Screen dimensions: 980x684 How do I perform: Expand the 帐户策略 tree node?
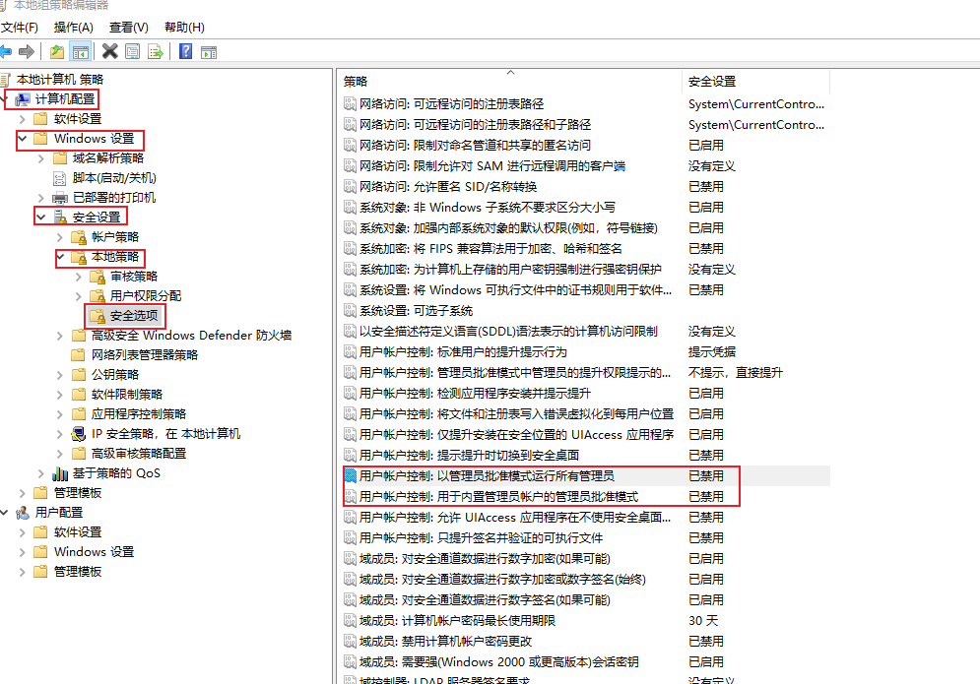click(60, 237)
